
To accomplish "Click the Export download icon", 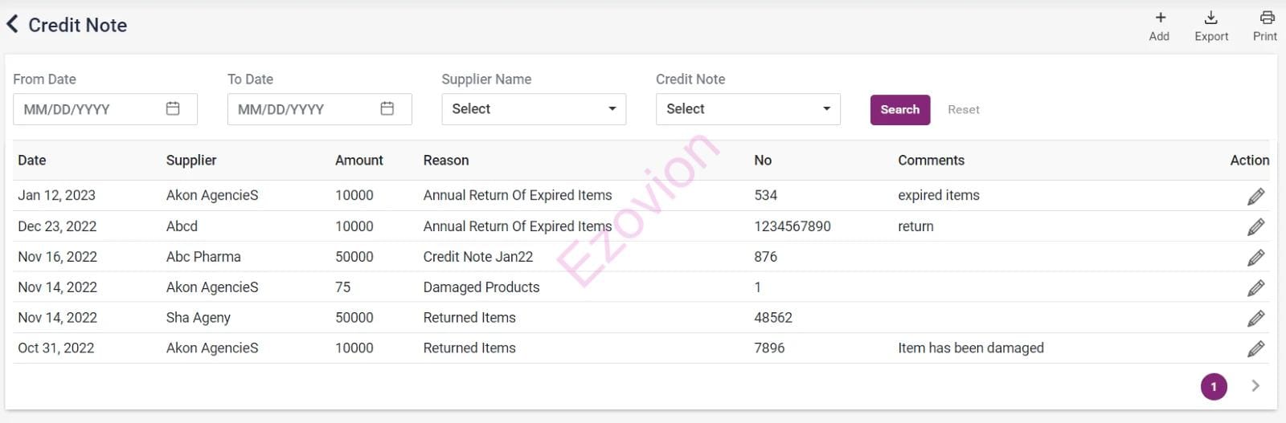I will pos(1210,18).
